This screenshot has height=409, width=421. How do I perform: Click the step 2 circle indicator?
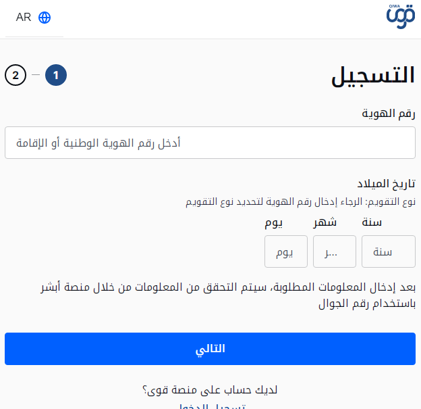coord(16,75)
